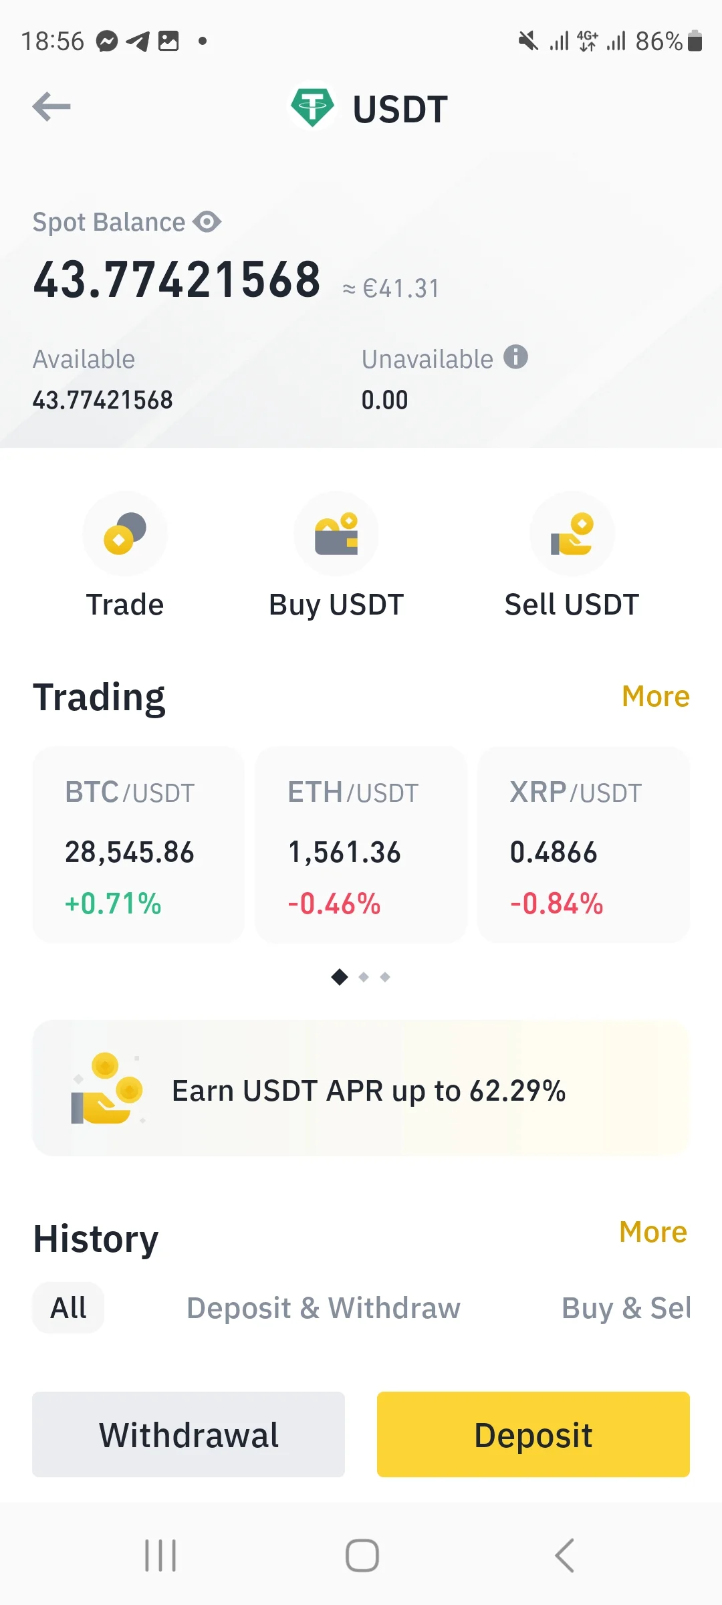The image size is (722, 1605).
Task: Open the XRP/USDT trading pair card
Action: [584, 845]
